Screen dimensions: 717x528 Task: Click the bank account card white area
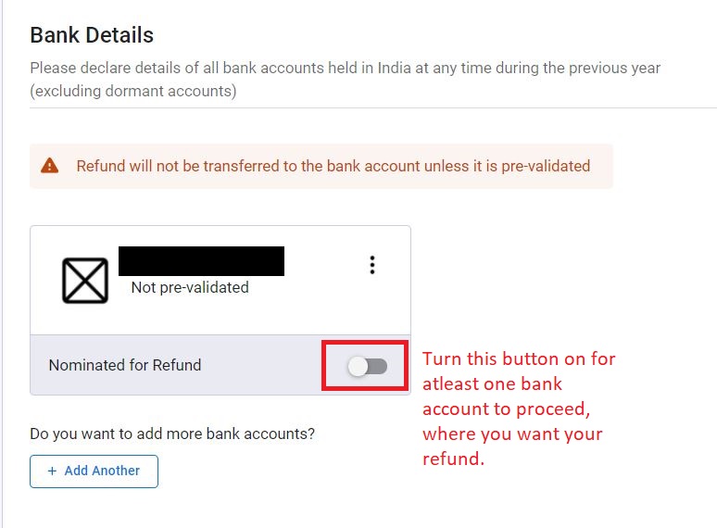pos(220,281)
